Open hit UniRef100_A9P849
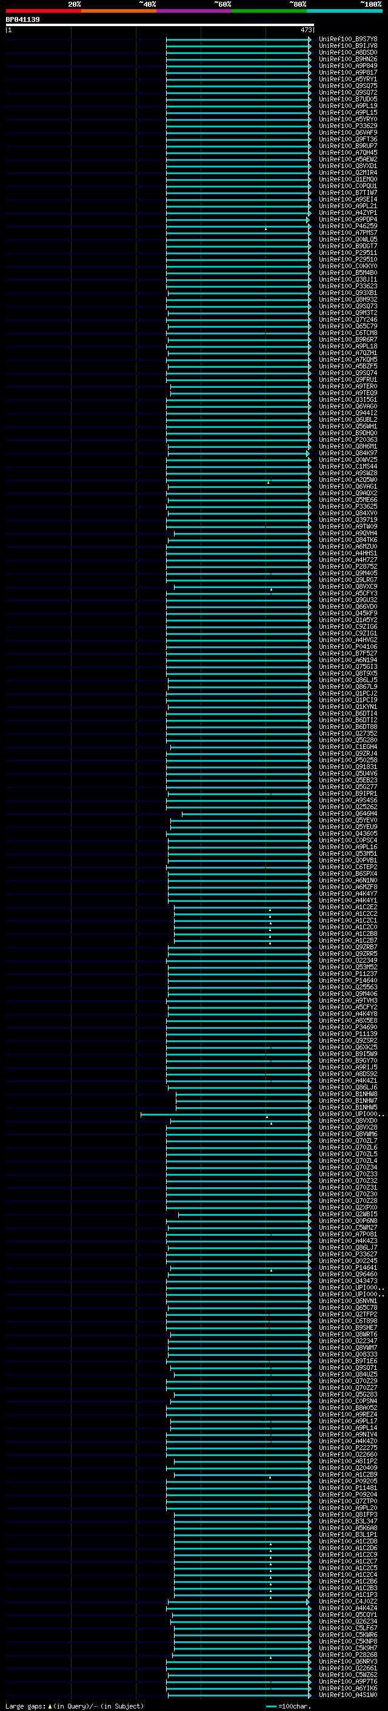 pos(347,66)
